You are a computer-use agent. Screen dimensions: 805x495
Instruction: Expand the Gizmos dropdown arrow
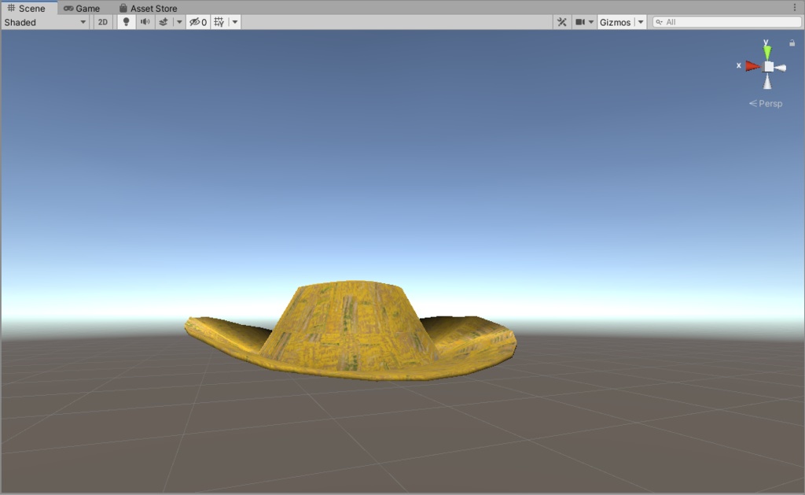pos(641,22)
